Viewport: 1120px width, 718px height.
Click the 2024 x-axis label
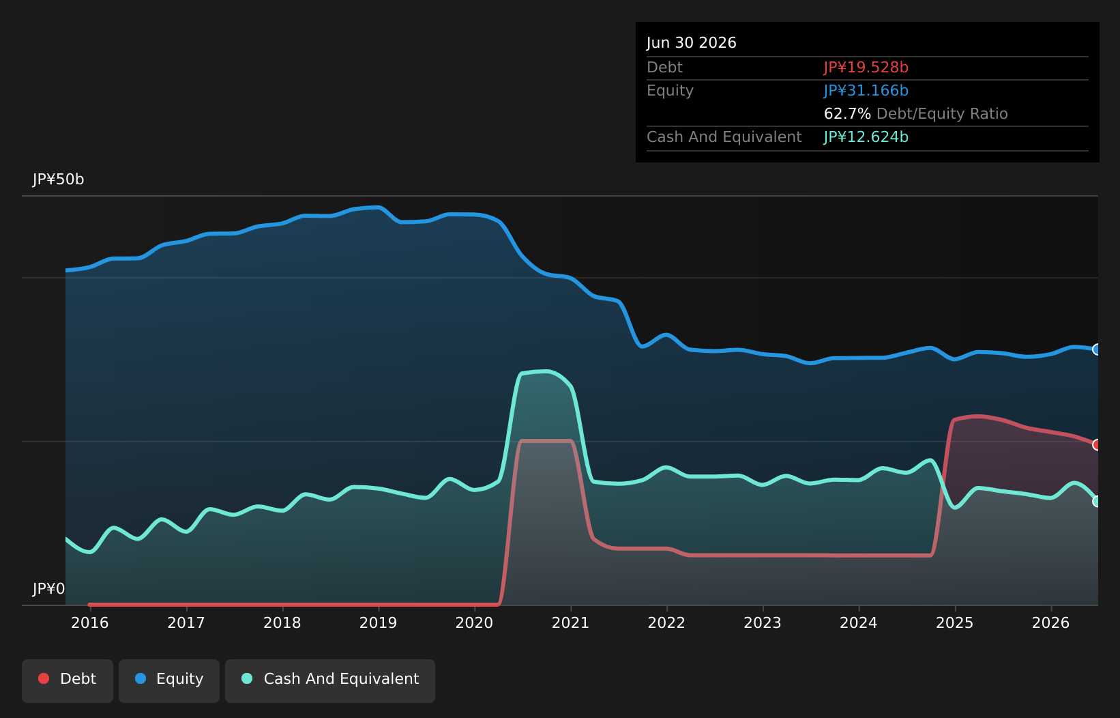coord(859,623)
